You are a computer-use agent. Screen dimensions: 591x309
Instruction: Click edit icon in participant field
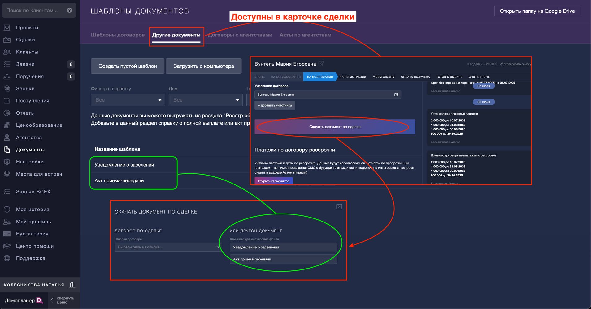tap(396, 95)
